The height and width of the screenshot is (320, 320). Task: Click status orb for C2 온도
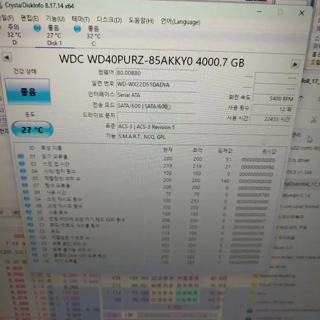(31, 231)
